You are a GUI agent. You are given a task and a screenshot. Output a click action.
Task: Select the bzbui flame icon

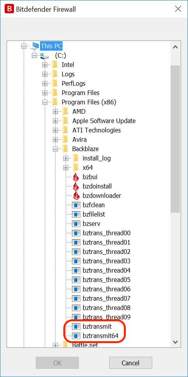tap(76, 177)
